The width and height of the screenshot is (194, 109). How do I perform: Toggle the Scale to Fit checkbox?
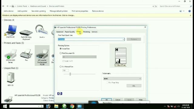click(x=63, y=61)
